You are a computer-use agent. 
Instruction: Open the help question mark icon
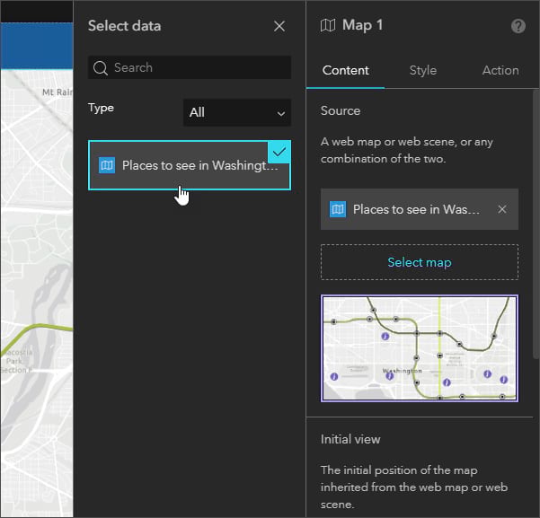coord(518,26)
